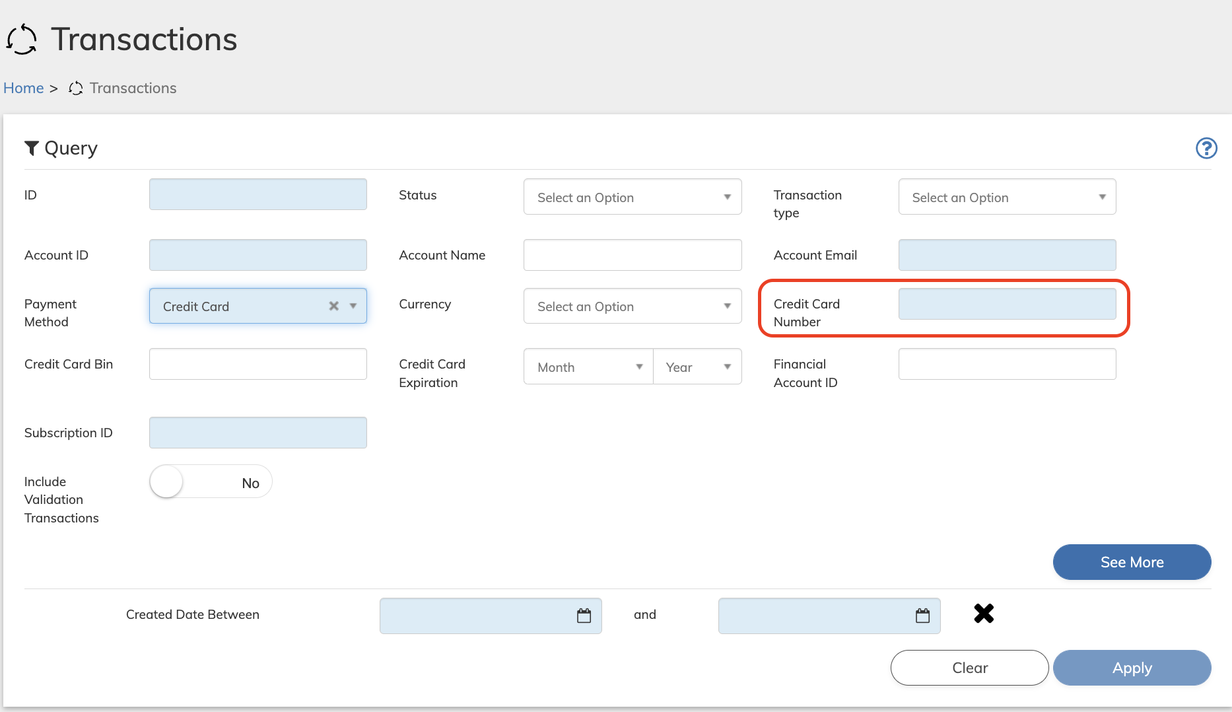1232x712 pixels.
Task: Remove the Credit Card payment method selection
Action: coord(334,306)
